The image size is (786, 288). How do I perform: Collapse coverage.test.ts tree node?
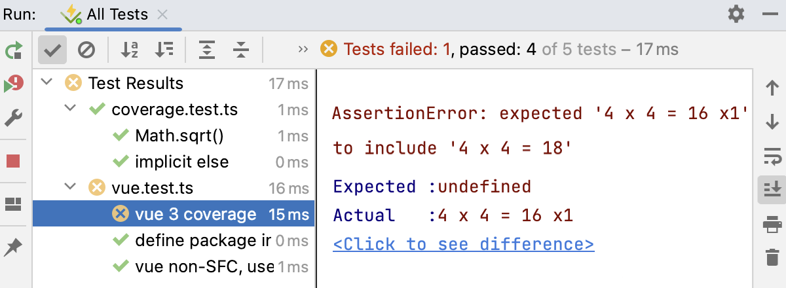tap(70, 109)
